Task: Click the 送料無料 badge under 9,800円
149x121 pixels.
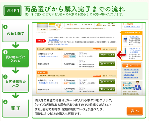Action: tap(69, 91)
